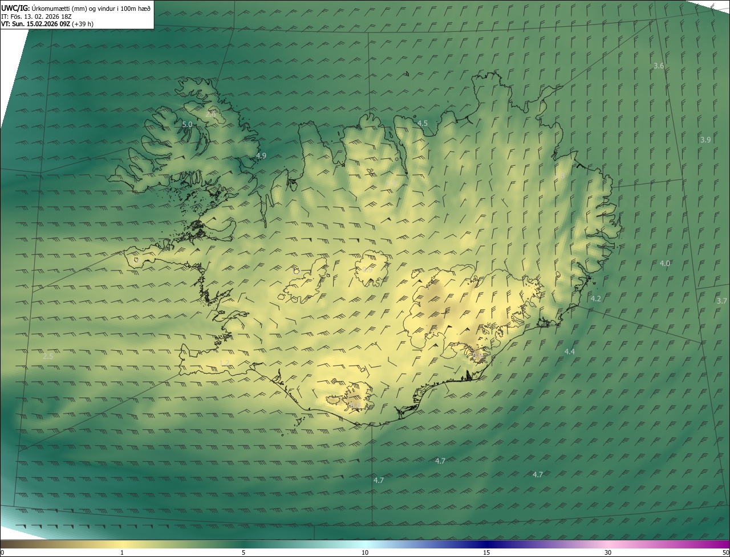
Task: Click the '1' tick on the color scale
Action: point(122,552)
